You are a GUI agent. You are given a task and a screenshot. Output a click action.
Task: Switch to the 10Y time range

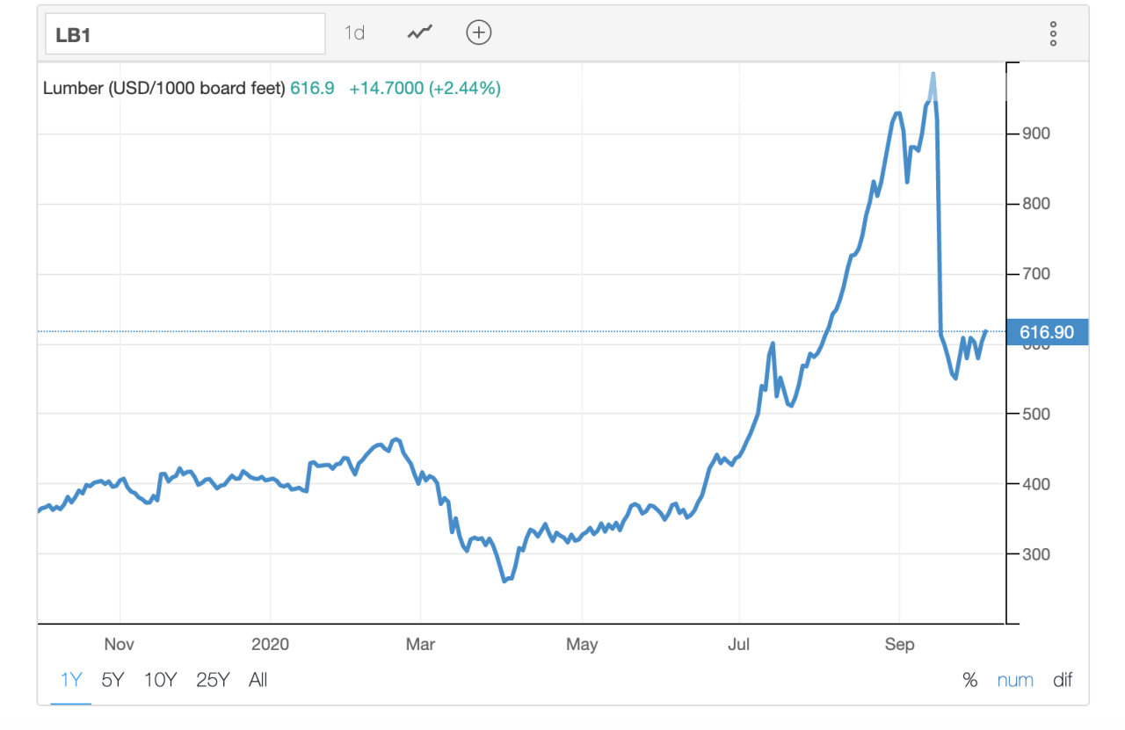(x=161, y=680)
